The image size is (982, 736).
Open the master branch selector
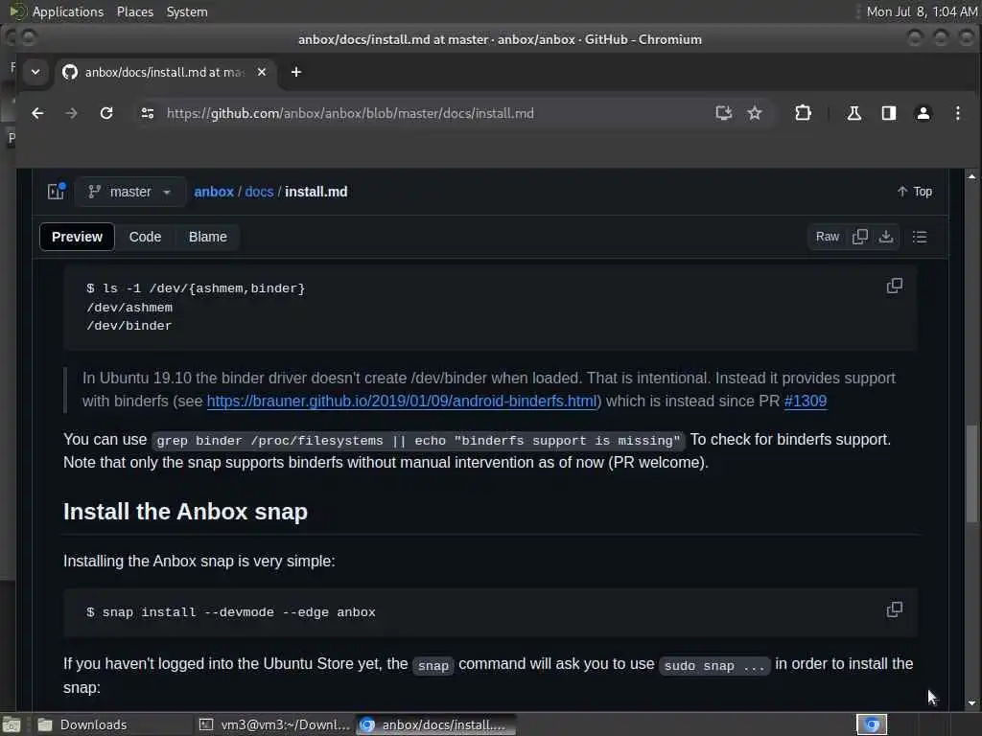click(129, 192)
